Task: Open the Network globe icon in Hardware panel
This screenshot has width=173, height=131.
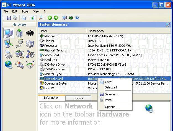Action: coord(9,65)
